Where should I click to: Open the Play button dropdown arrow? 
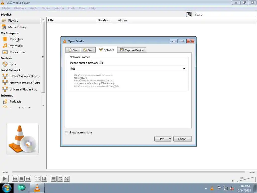coord(170,139)
